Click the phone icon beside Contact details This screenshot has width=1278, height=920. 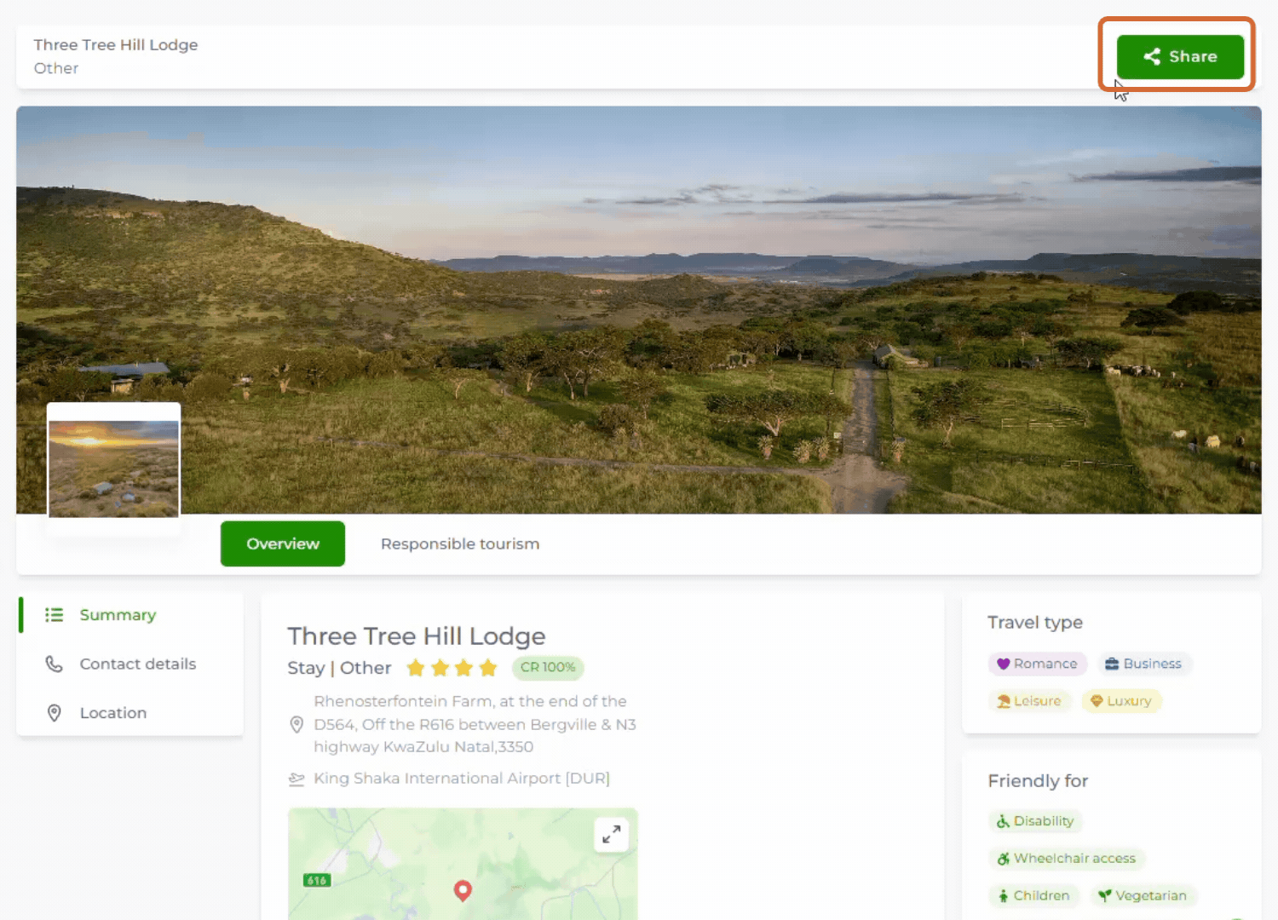55,664
